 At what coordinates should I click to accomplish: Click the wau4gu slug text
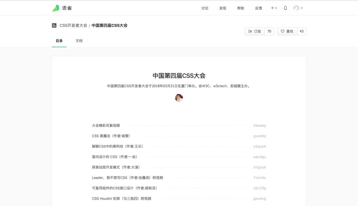[x=260, y=157]
